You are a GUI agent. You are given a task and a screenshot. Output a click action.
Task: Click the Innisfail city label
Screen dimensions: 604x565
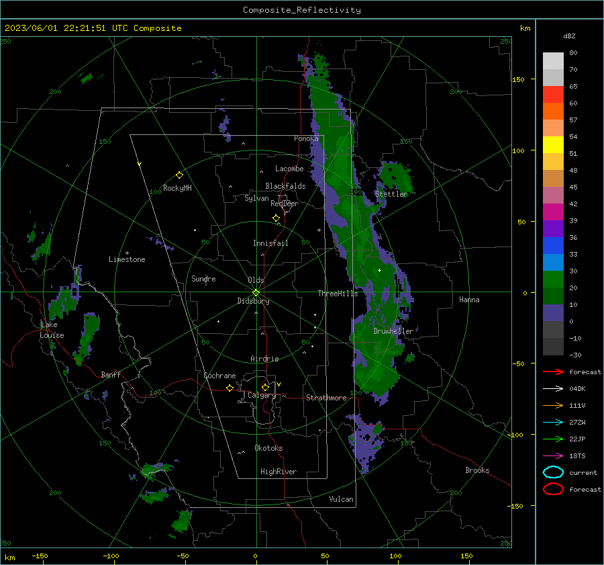click(270, 243)
